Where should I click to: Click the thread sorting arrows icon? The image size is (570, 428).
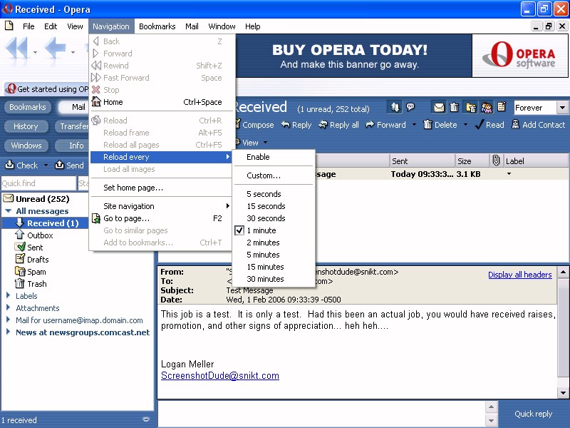(395, 108)
